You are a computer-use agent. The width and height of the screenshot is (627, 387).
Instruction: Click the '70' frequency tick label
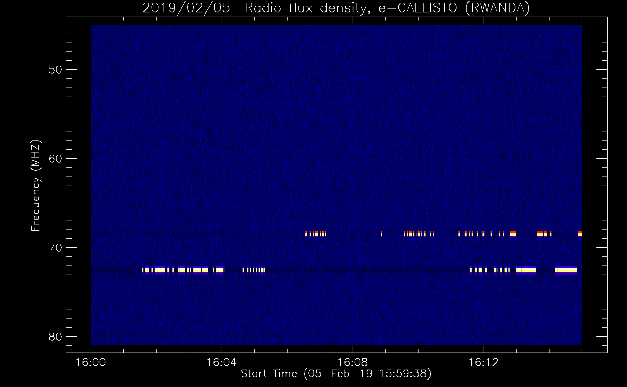coord(55,248)
